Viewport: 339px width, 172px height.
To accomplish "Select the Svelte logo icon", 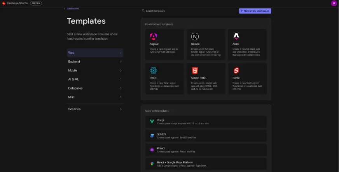I will point(236,70).
